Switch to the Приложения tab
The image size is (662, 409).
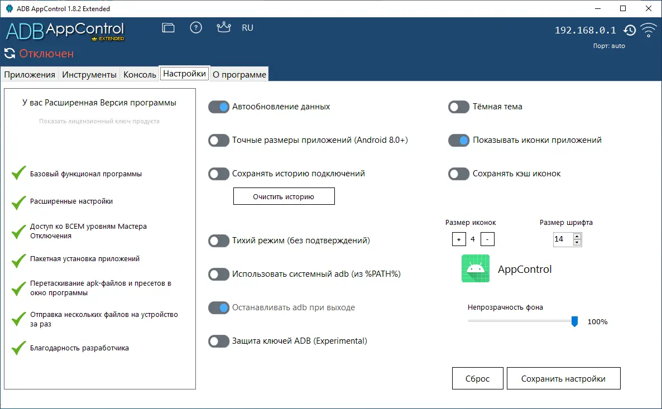pyautogui.click(x=30, y=74)
